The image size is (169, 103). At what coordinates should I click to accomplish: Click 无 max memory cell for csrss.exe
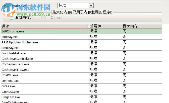[x=142, y=86]
